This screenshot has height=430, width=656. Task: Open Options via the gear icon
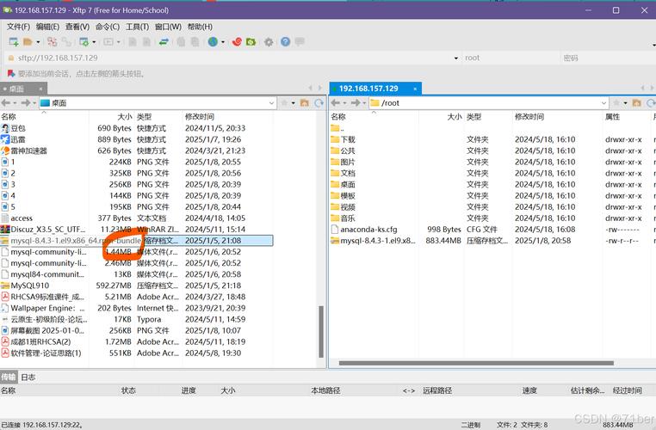(x=269, y=42)
